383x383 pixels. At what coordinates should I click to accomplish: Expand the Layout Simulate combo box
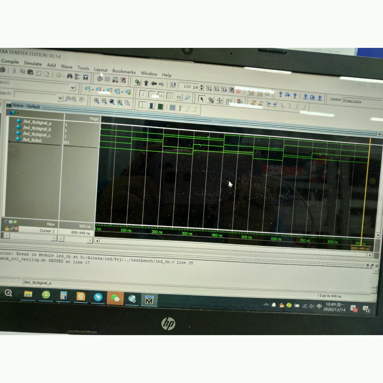(362, 101)
